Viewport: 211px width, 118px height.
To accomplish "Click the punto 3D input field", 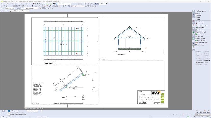I will tap(202, 114).
